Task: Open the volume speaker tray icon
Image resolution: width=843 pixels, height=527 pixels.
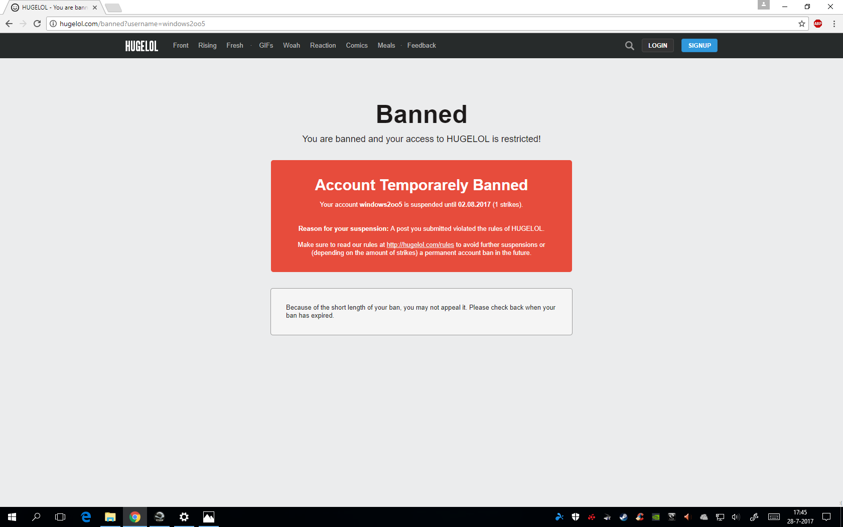Action: point(736,517)
